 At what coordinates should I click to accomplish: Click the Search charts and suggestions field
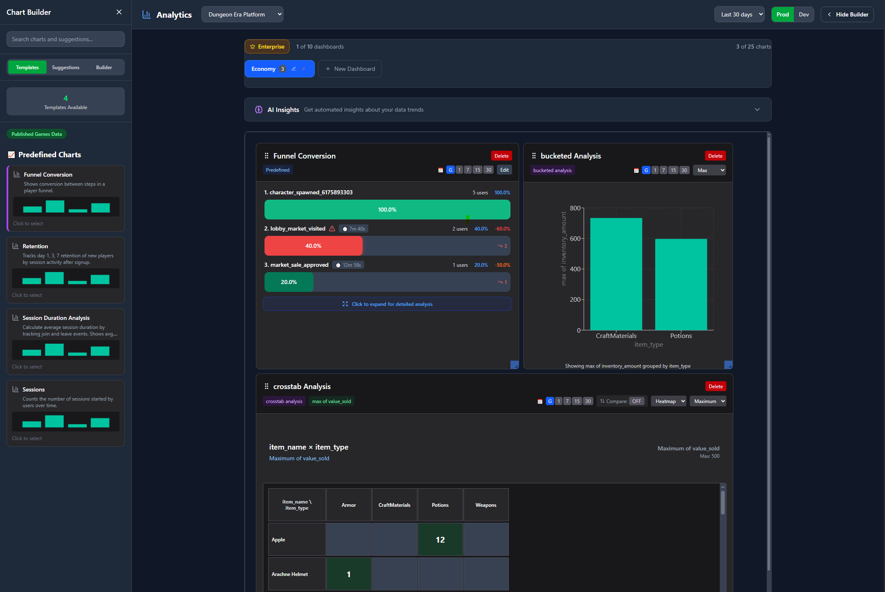tap(66, 39)
